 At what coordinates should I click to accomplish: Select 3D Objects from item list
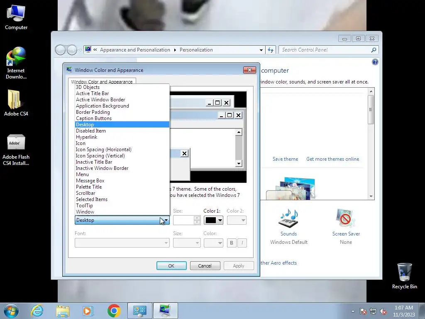122,87
